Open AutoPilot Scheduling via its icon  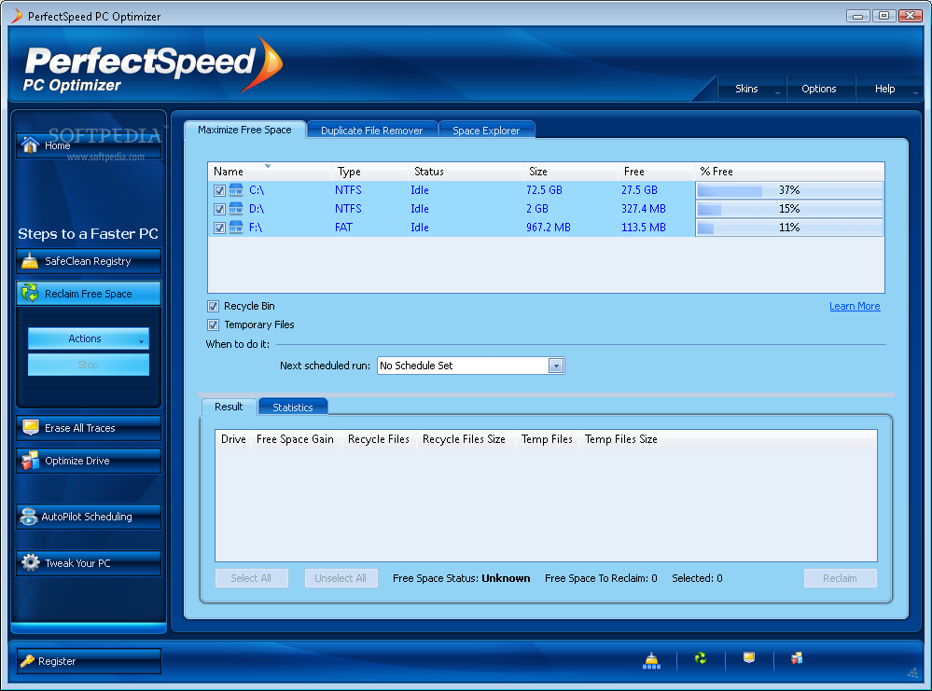[x=29, y=517]
